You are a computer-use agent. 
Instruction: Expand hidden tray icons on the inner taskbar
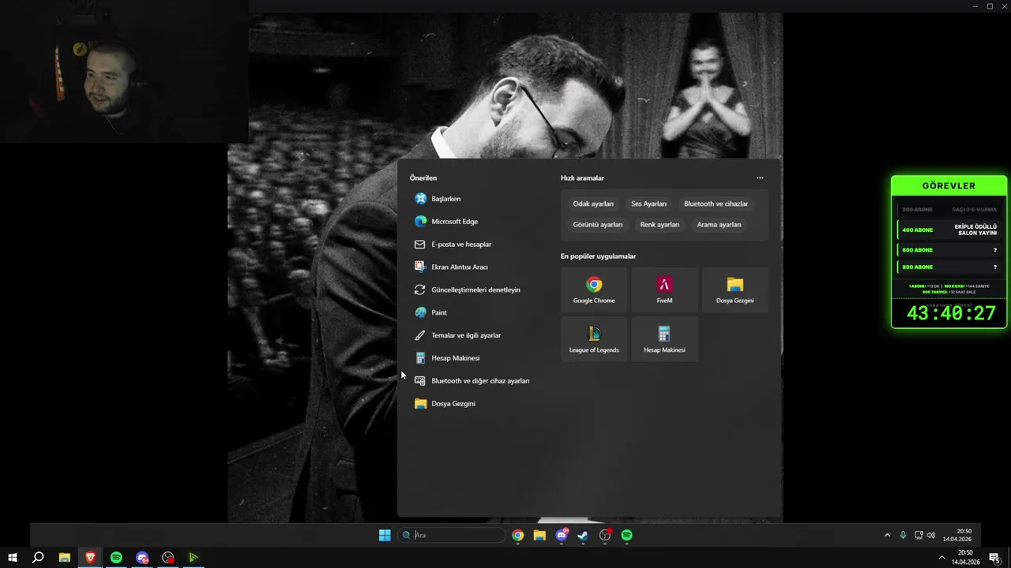[x=887, y=535]
